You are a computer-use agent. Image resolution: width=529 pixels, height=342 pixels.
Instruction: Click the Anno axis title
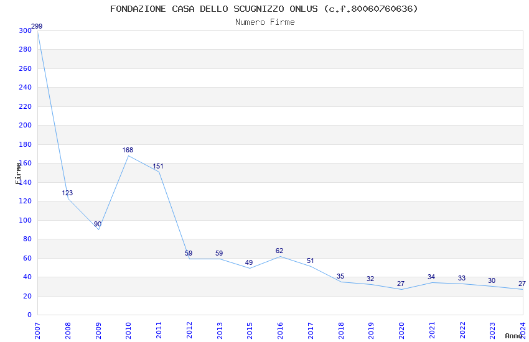513,336
